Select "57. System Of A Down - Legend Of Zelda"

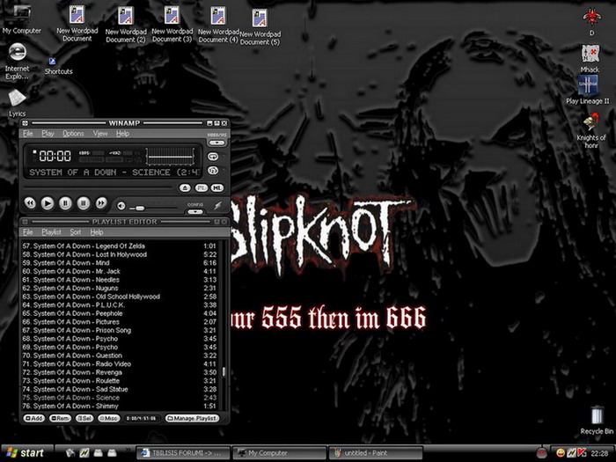[x=120, y=246]
